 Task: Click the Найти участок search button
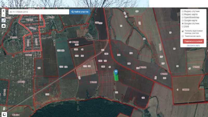(80, 12)
